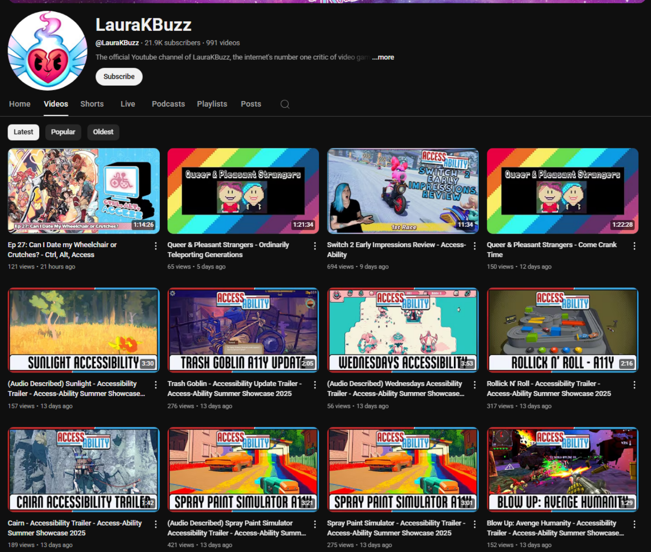Open more options for Come Crank Time video

[635, 246]
